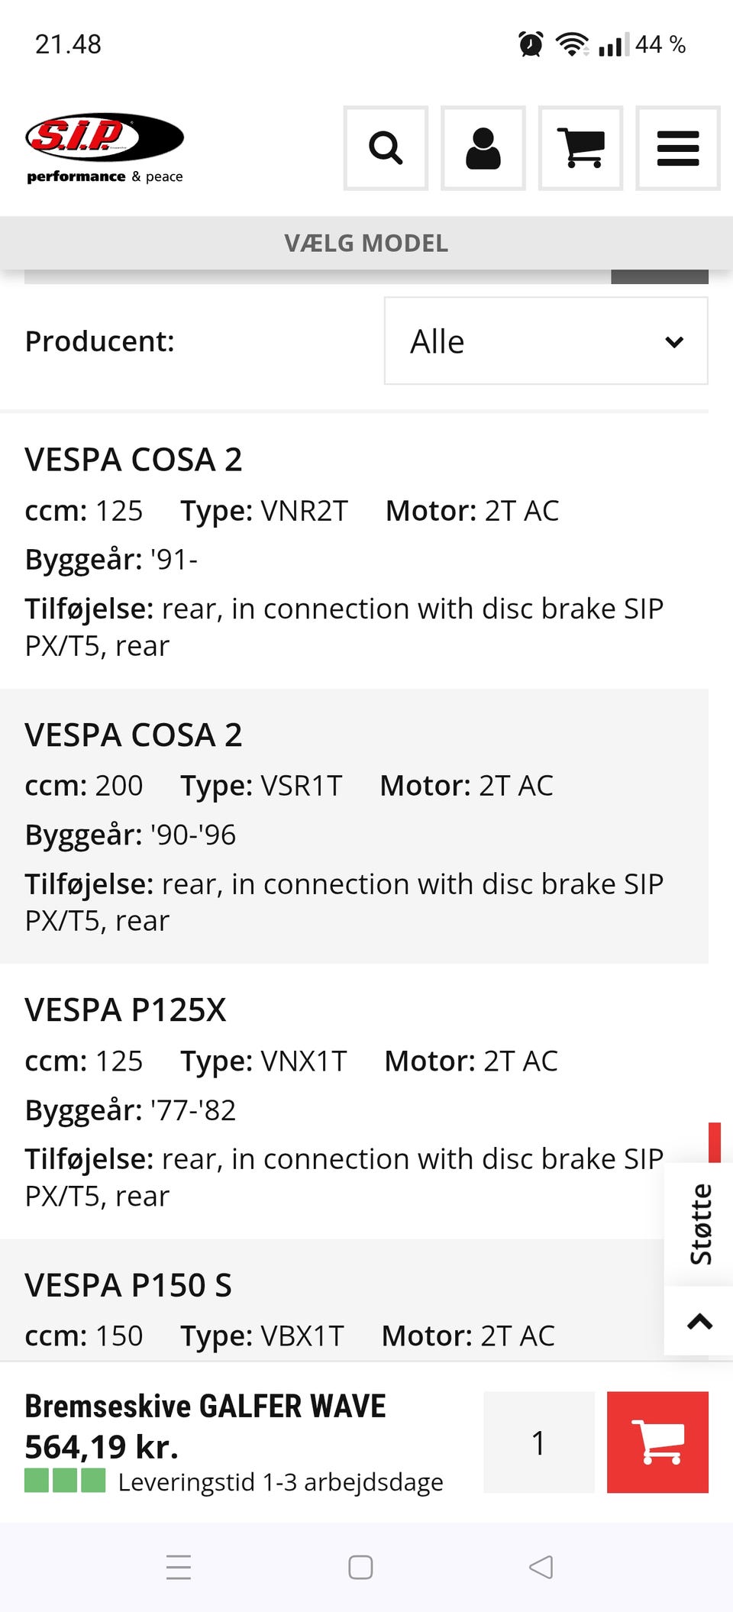Viewport: 733px width, 1612px height.
Task: Expand the Producent 'Alle' dropdown
Action: (546, 341)
